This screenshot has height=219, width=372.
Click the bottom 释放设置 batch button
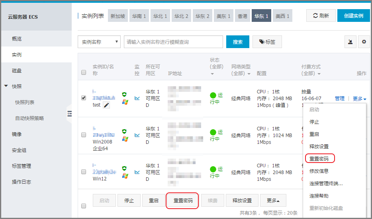pyautogui.click(x=242, y=201)
